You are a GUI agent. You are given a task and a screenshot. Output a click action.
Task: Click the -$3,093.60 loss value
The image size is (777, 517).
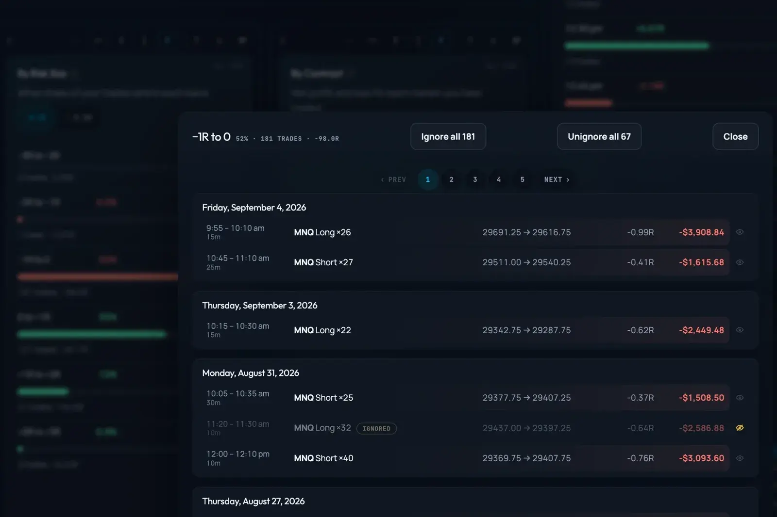701,458
